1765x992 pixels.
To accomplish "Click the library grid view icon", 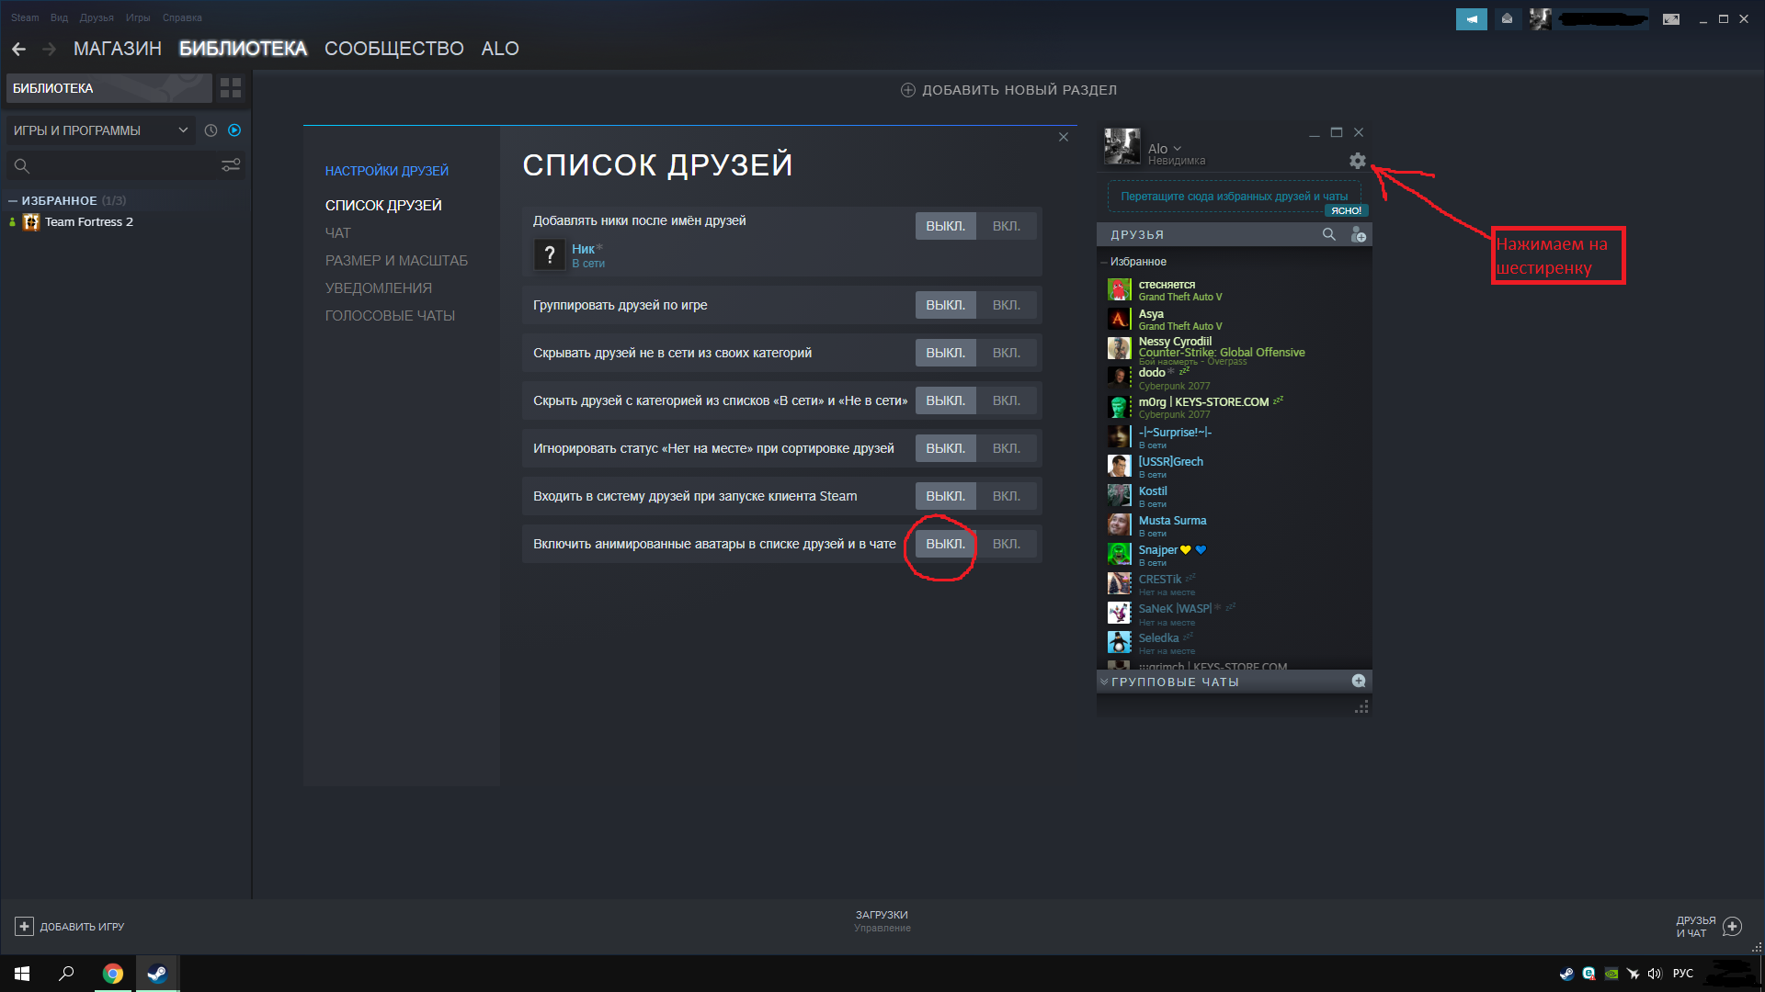I will point(231,88).
